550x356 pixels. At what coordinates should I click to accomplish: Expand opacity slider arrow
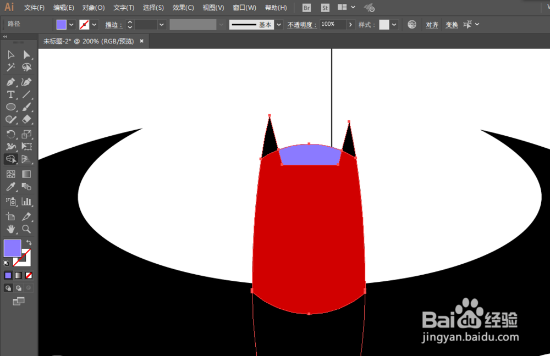click(x=350, y=25)
